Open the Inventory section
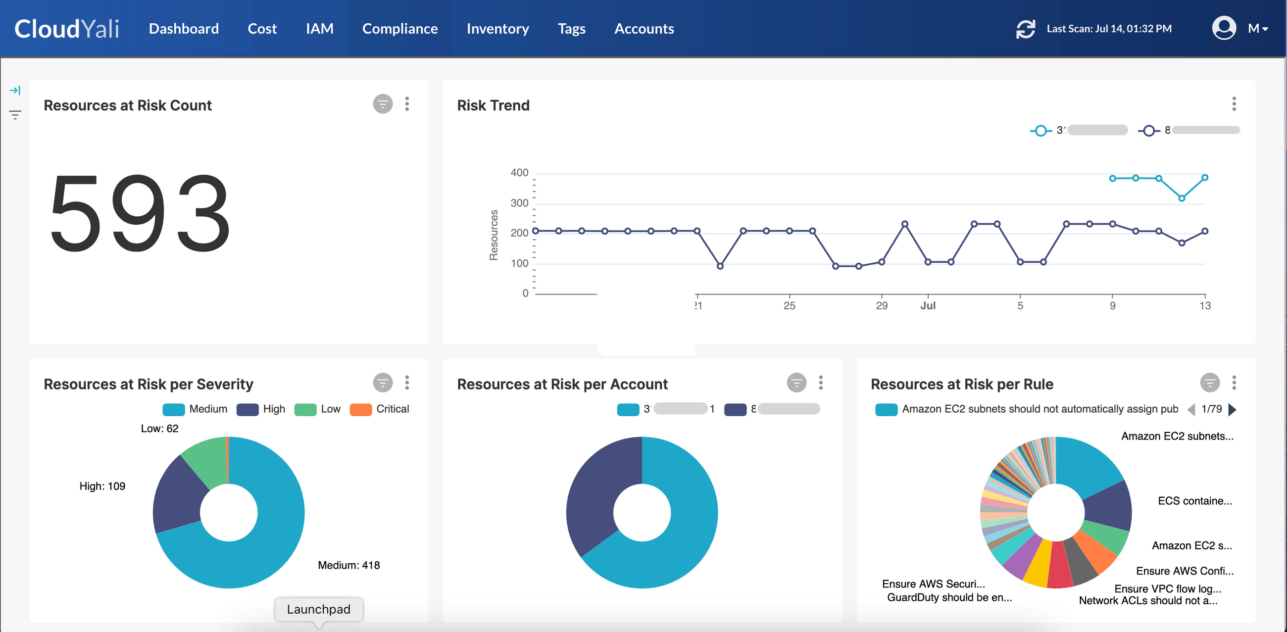 (x=497, y=29)
